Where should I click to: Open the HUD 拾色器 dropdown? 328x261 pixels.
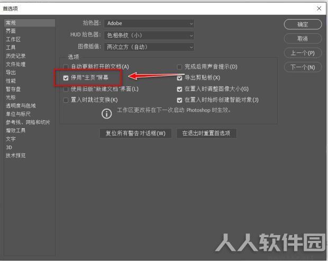[149, 35]
